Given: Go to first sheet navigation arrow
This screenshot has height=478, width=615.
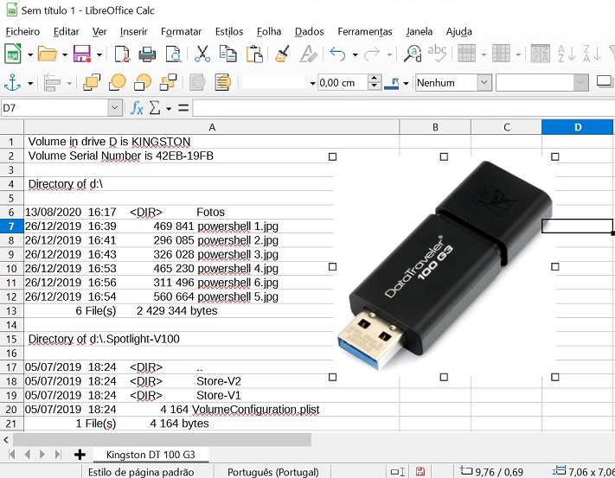Looking at the screenshot, I should pos(12,455).
